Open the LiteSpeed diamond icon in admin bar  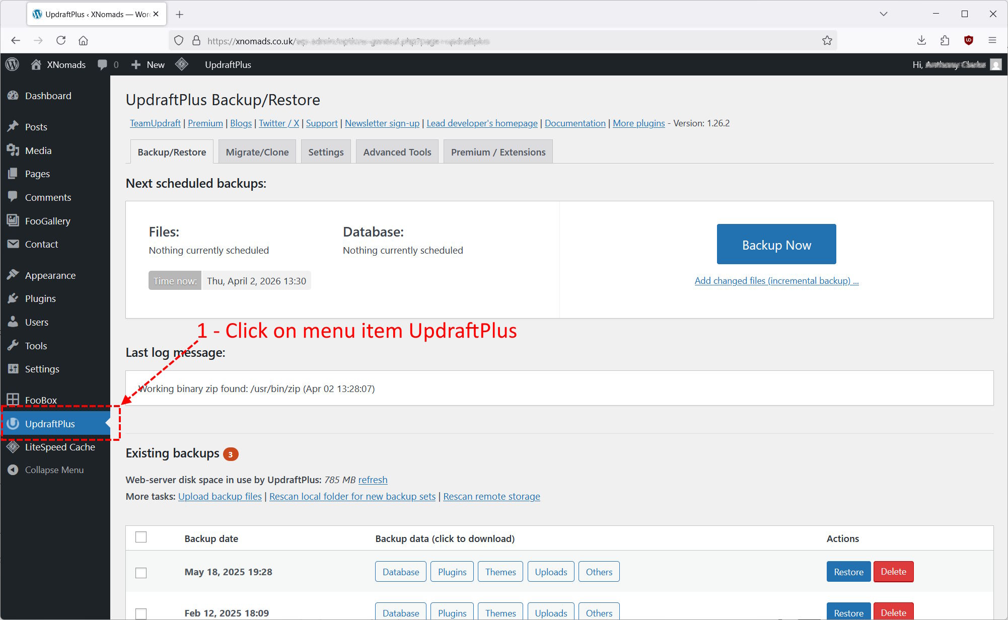coord(182,64)
